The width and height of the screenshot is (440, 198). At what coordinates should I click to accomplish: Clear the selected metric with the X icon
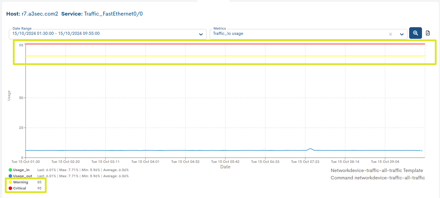(390, 34)
